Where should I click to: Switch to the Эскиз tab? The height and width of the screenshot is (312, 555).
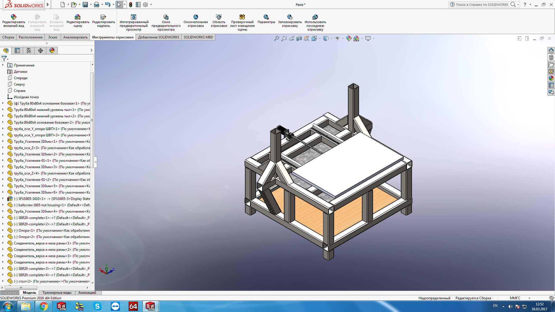click(53, 37)
